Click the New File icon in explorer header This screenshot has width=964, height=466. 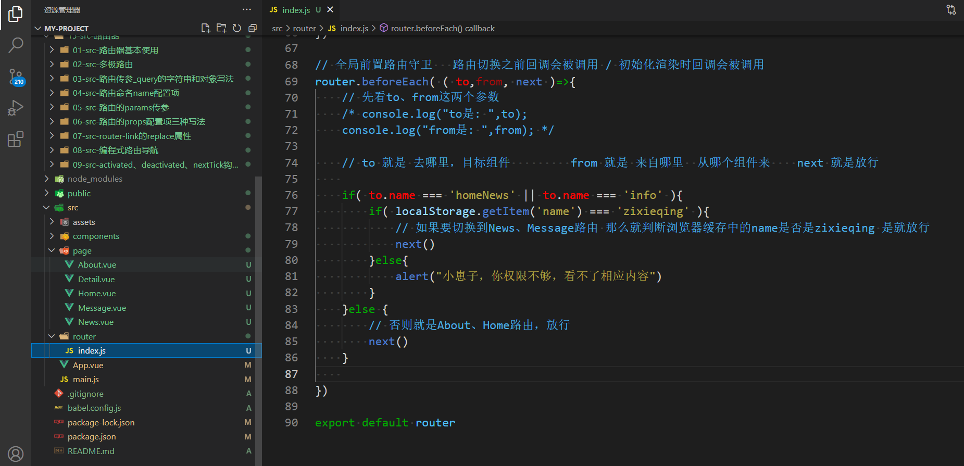206,28
